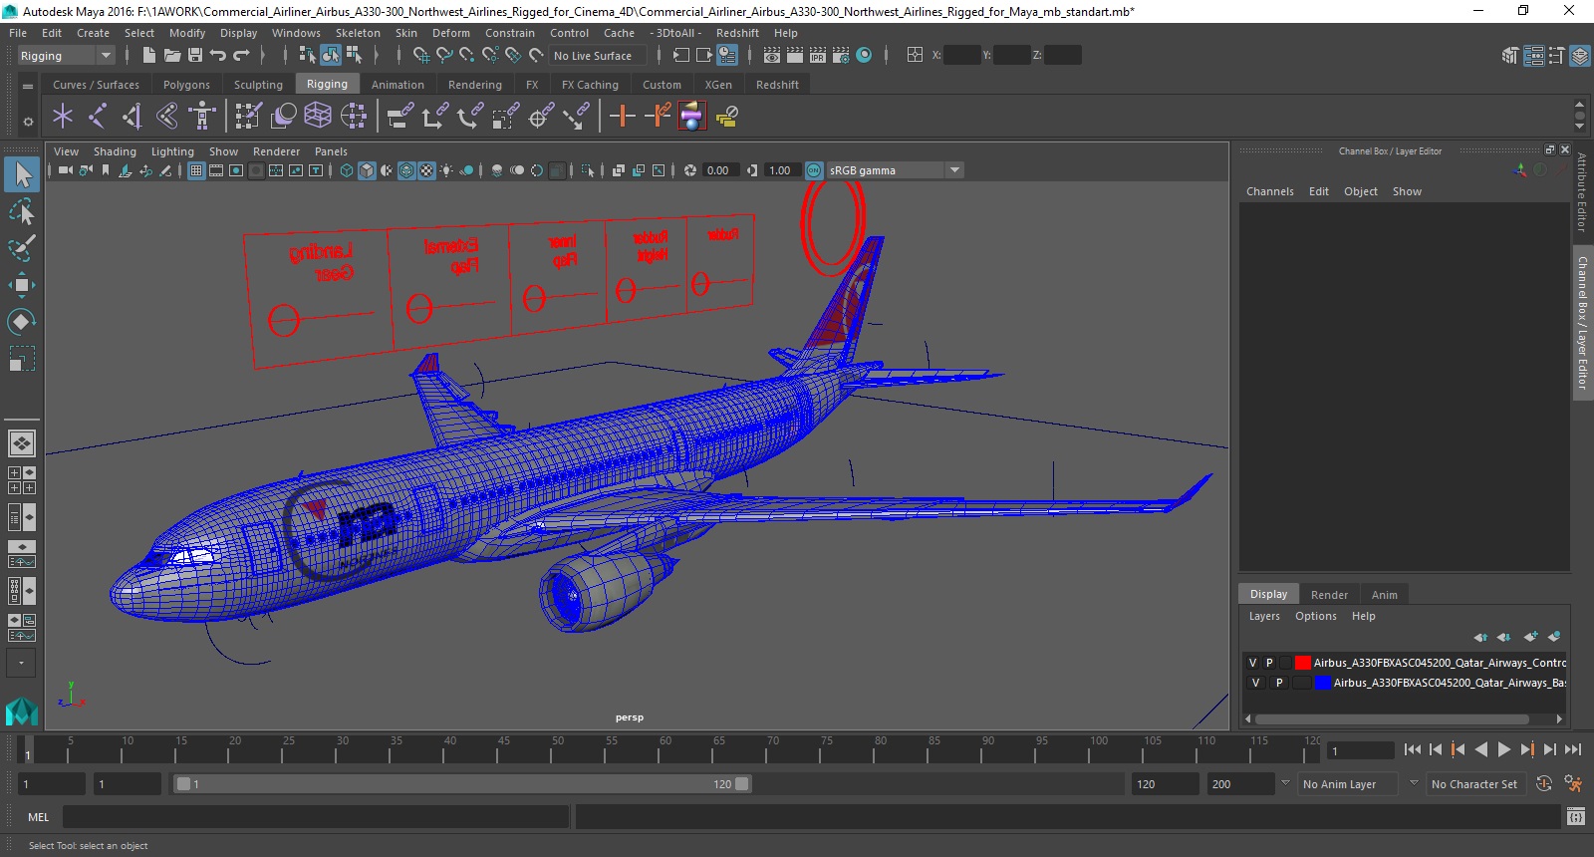Screen dimensions: 1594x857
Task: Open the No Character Set dropdown
Action: tap(1476, 784)
